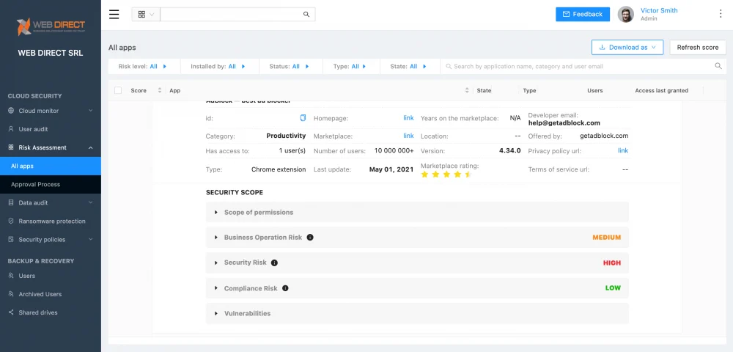
Task: Click the Security Risk info icon
Action: coord(274,263)
